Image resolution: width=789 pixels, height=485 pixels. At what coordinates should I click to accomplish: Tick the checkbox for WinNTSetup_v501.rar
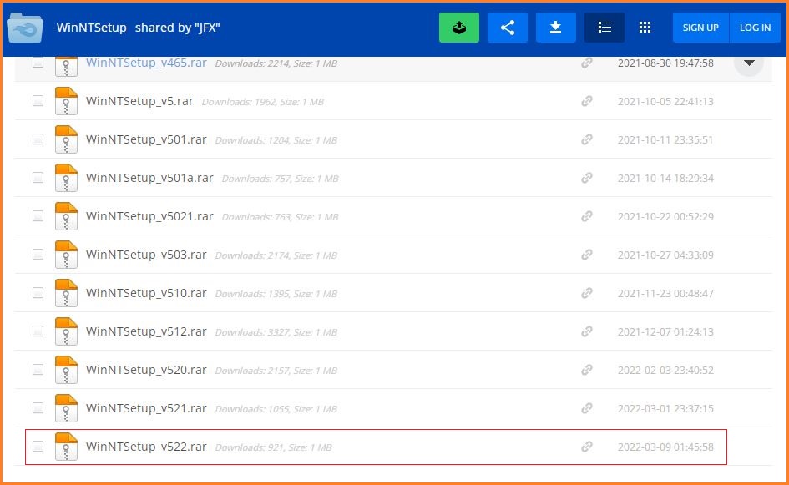point(38,139)
